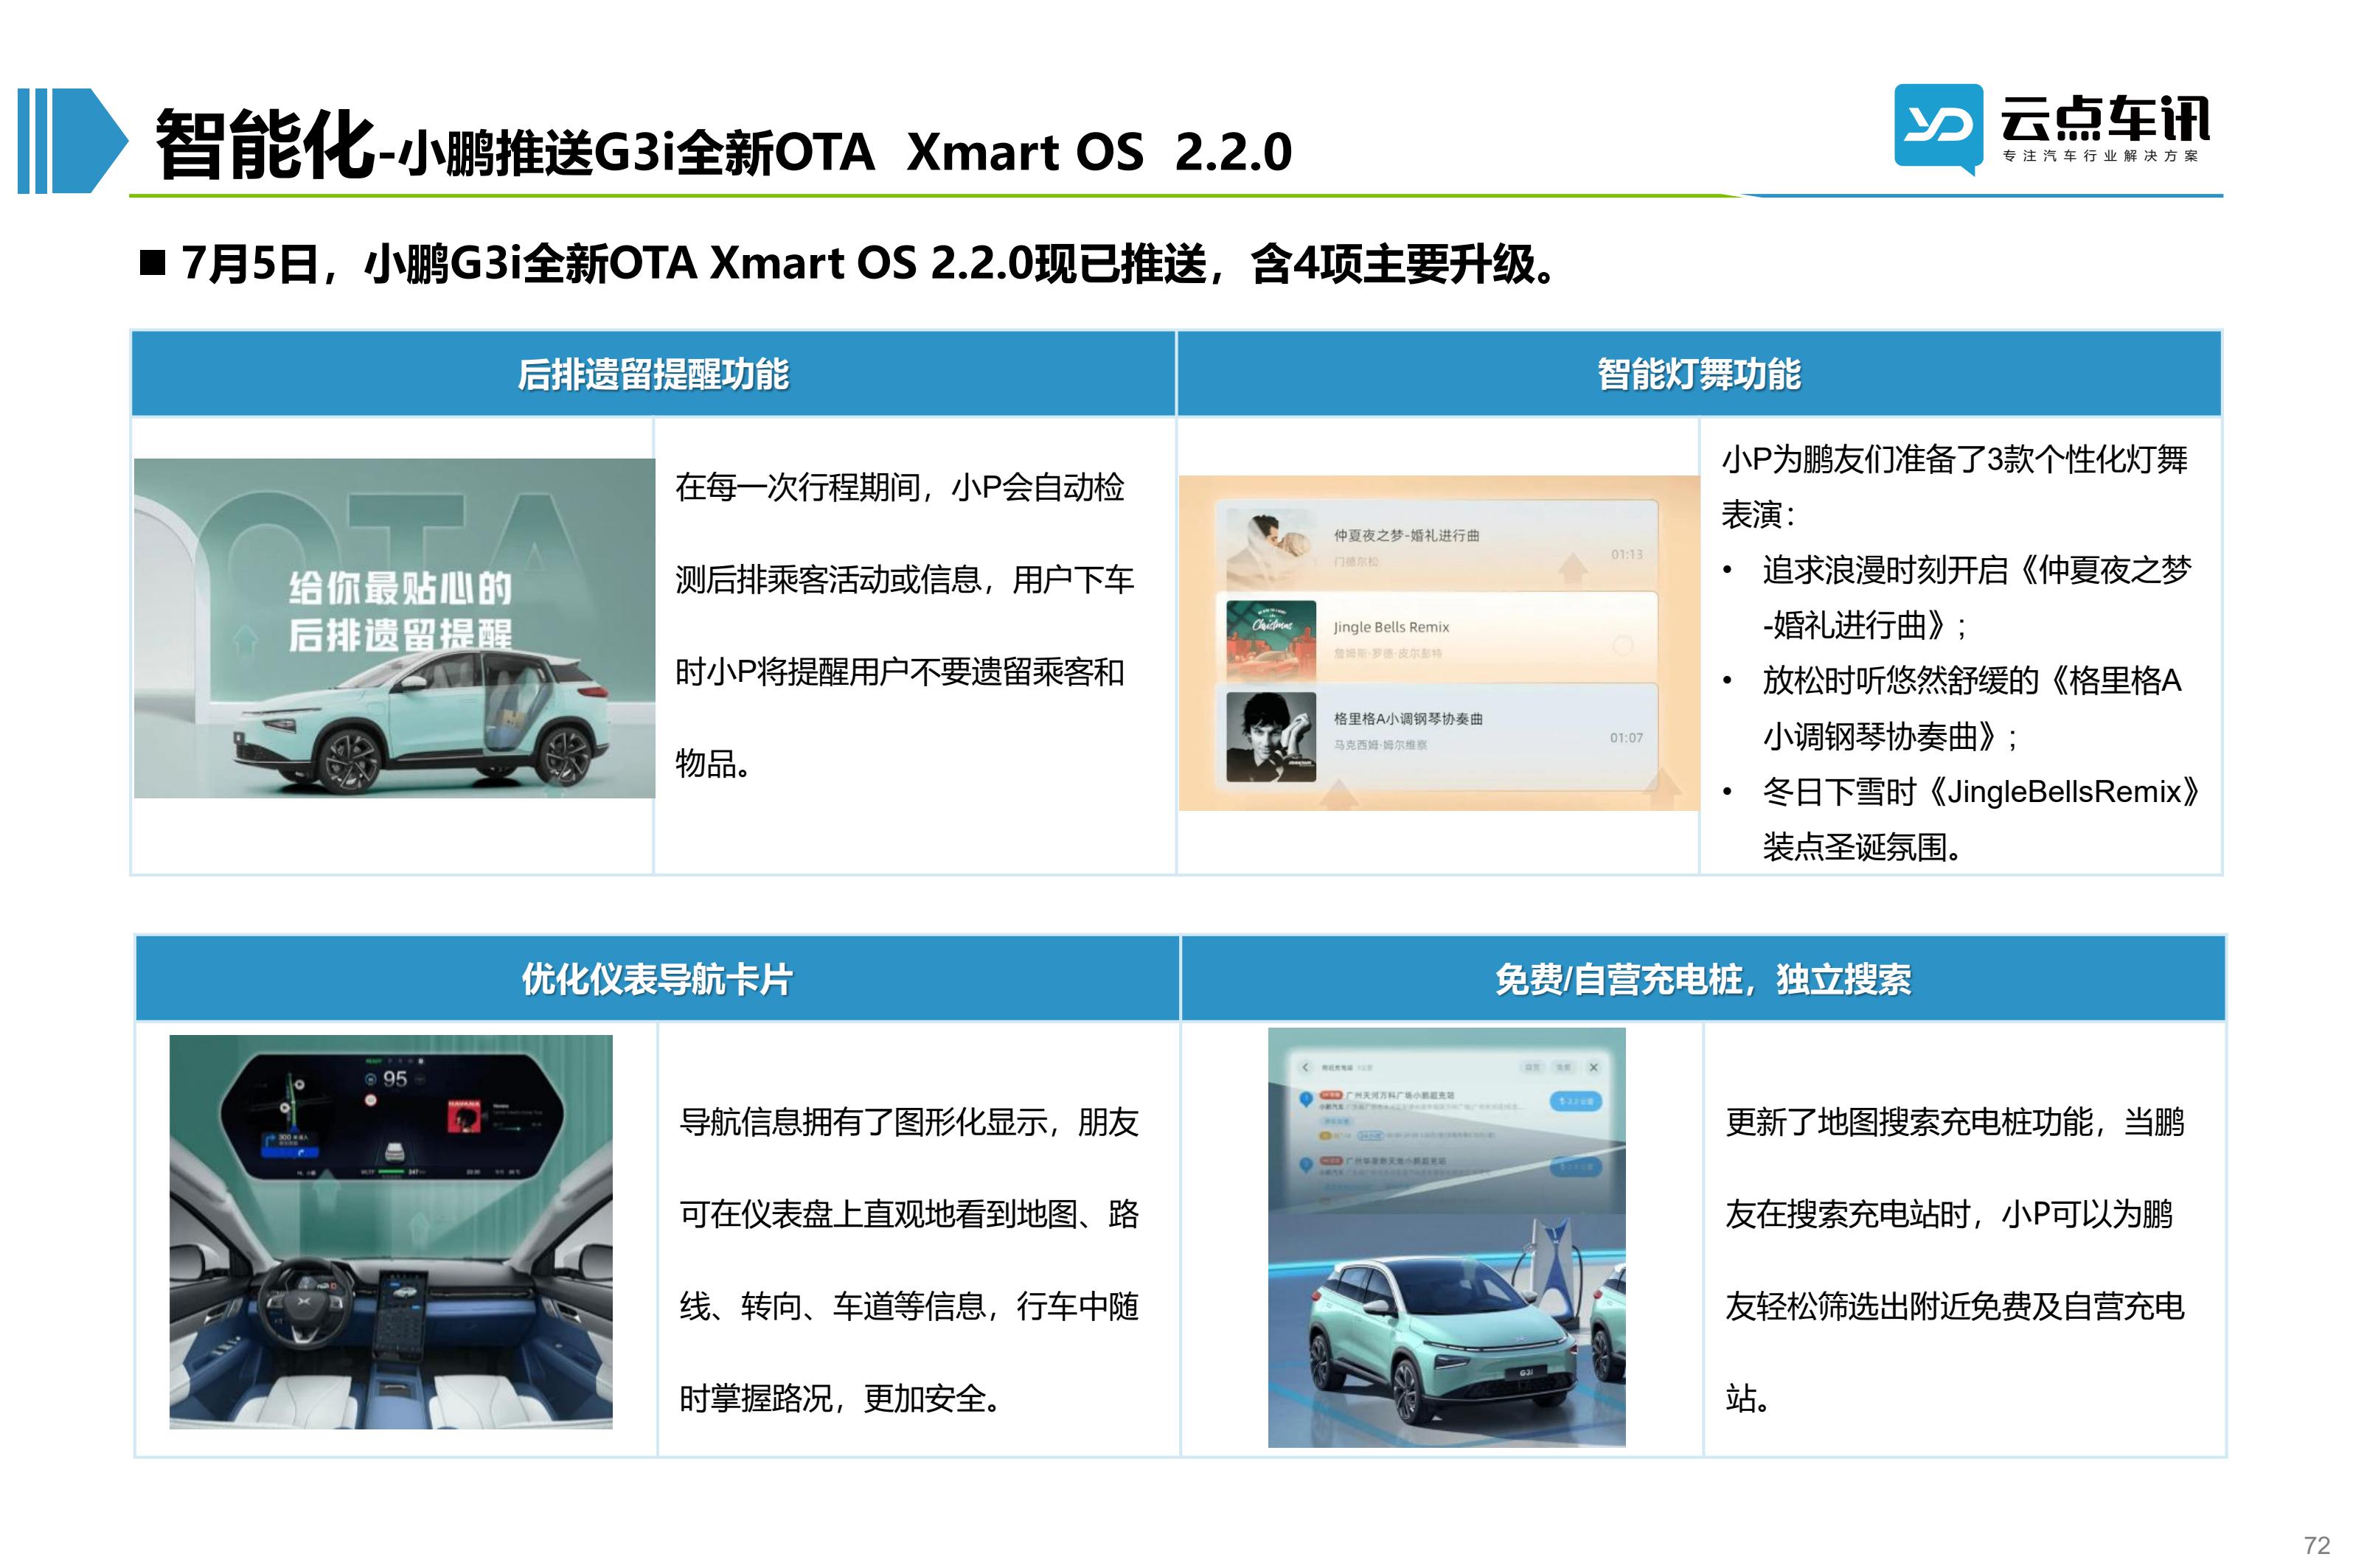Select the 仲夏夜之梦-婚礼进行曲 song row
2353x1568 pixels.
click(1436, 546)
